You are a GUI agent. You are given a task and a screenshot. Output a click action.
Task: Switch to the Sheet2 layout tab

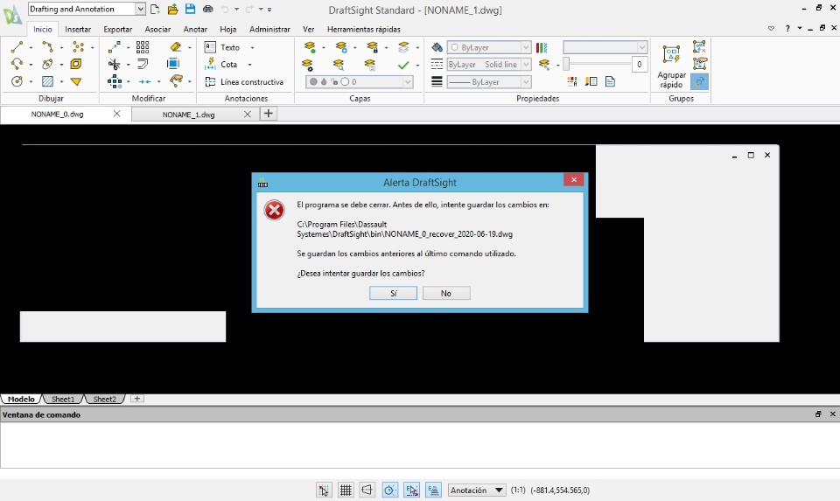104,400
